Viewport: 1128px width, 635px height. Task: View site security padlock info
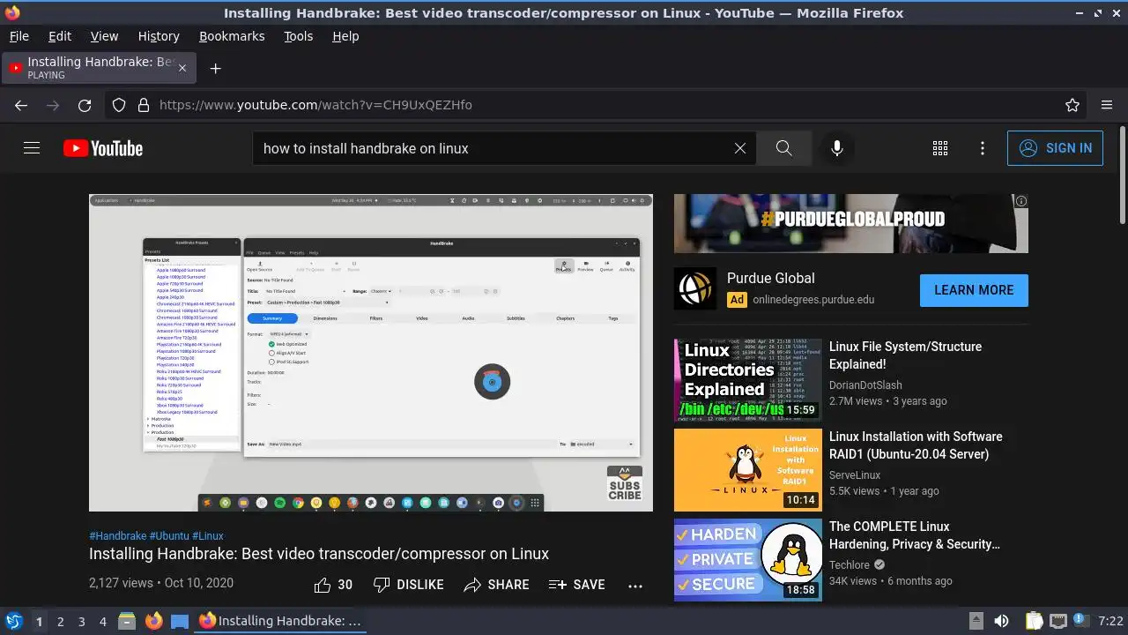click(143, 105)
